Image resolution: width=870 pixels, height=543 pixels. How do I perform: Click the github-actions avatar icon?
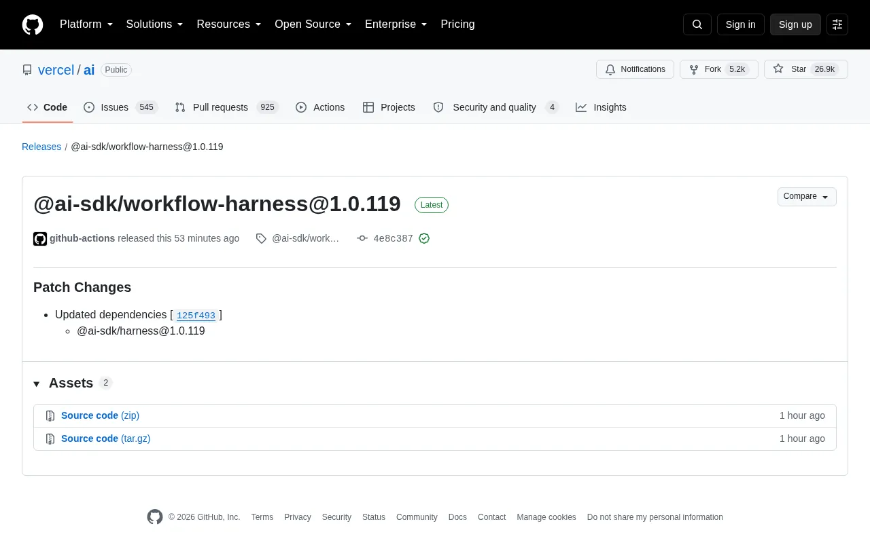pyautogui.click(x=40, y=239)
